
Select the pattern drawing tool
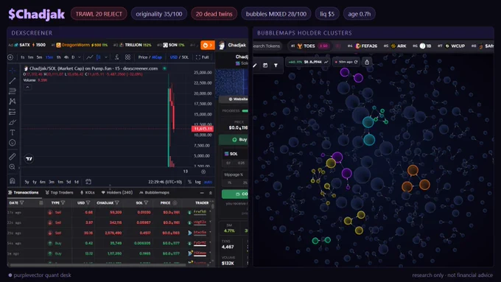(x=12, y=102)
